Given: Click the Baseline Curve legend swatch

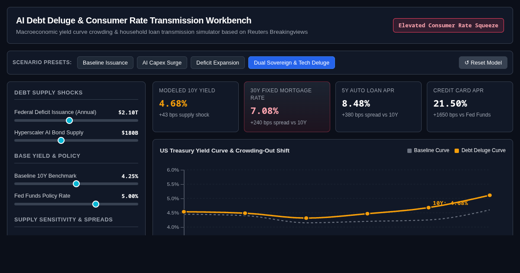Looking at the screenshot, I should [409, 151].
